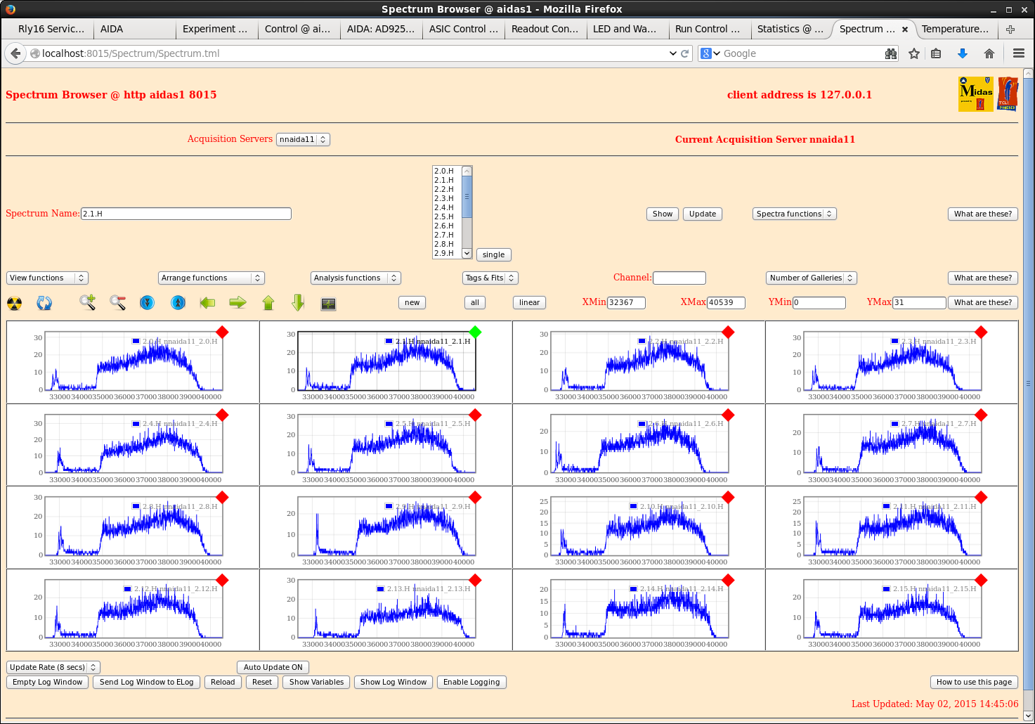The width and height of the screenshot is (1035, 724).
Task: Click the radiation hazard icon
Action: [14, 303]
